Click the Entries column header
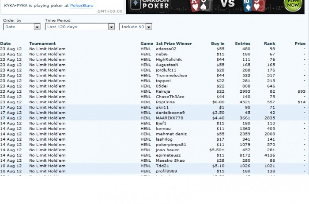 pos(243,44)
